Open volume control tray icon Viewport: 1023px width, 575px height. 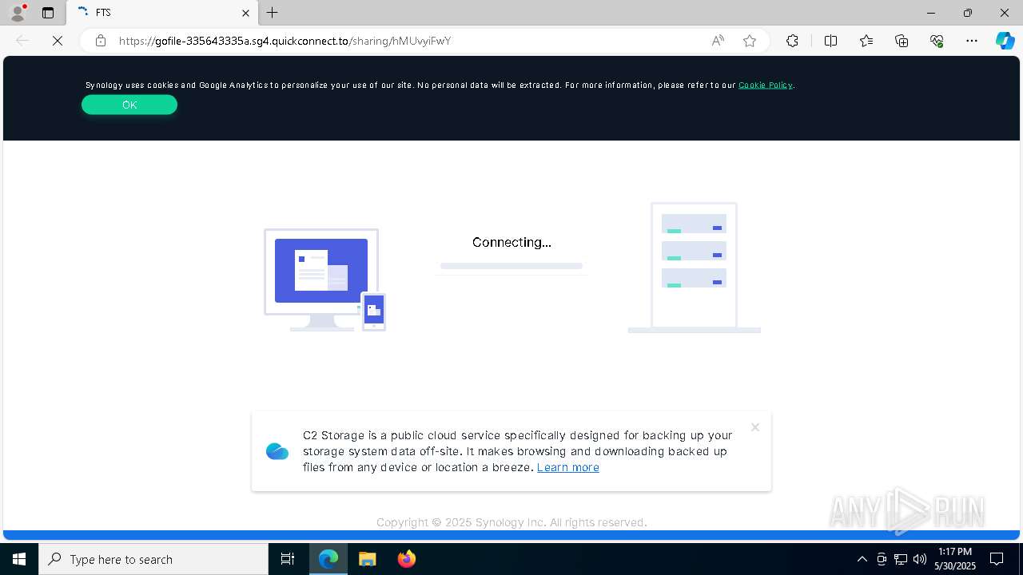coord(920,559)
